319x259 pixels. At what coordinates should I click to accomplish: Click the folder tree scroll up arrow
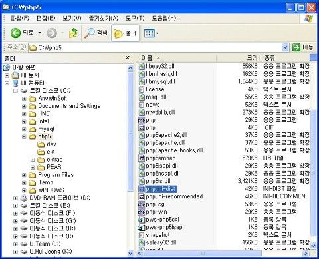point(131,68)
